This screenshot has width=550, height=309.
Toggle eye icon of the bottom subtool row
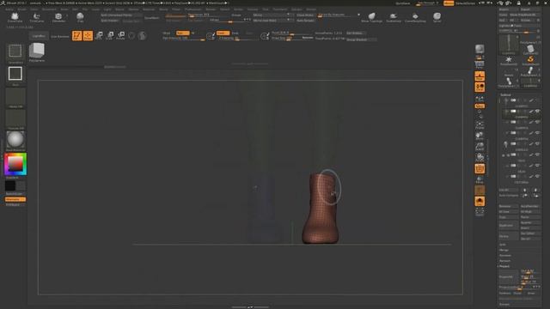coord(537,176)
